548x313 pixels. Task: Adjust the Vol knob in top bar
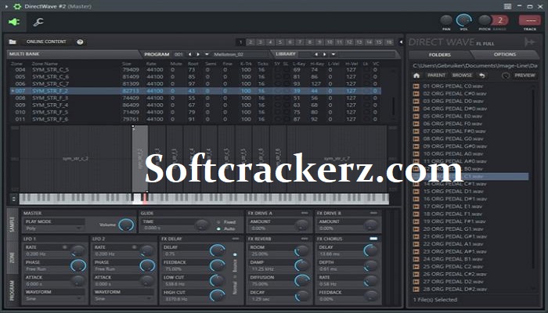463,20
